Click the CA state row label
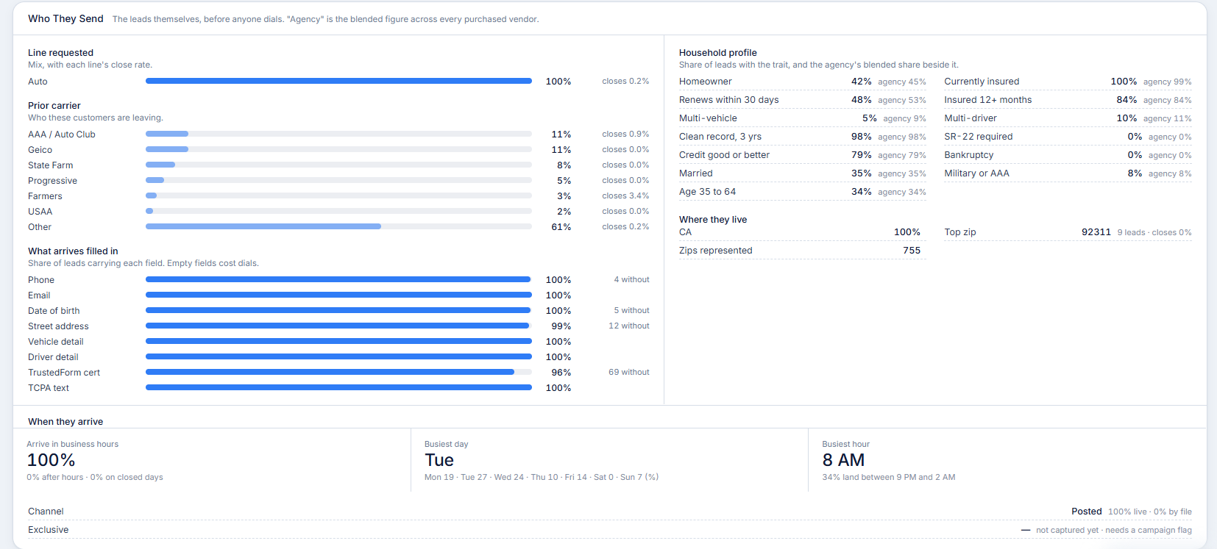 [x=685, y=232]
